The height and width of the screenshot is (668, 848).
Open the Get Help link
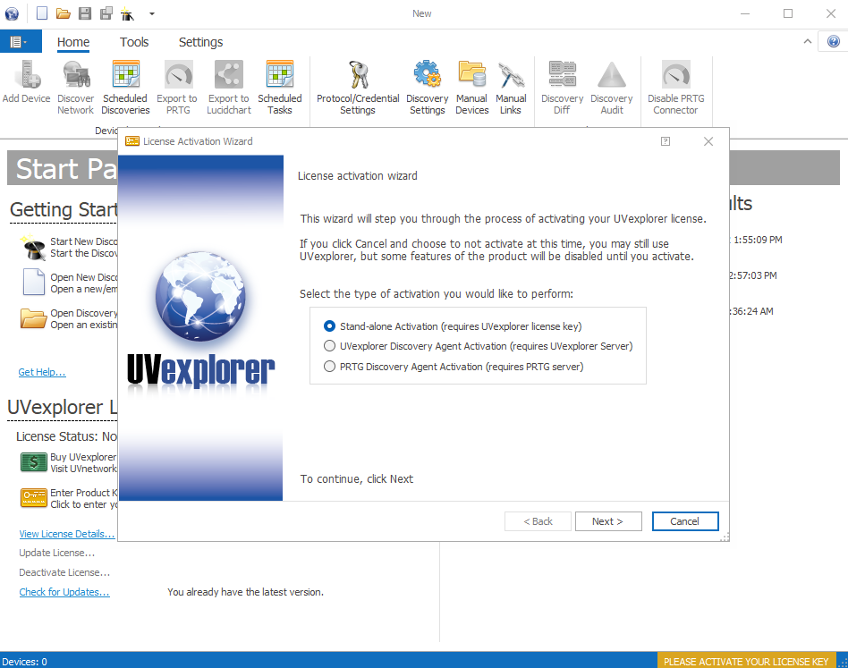point(42,372)
